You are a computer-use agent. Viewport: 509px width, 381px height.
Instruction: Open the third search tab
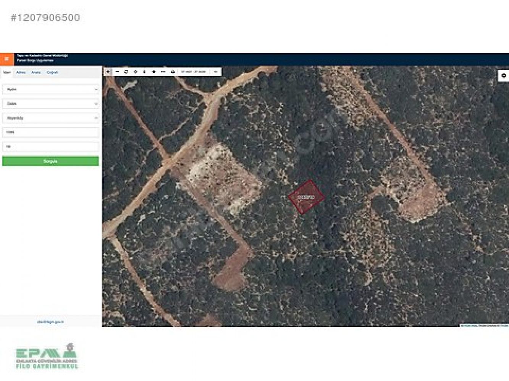pyautogui.click(x=36, y=72)
